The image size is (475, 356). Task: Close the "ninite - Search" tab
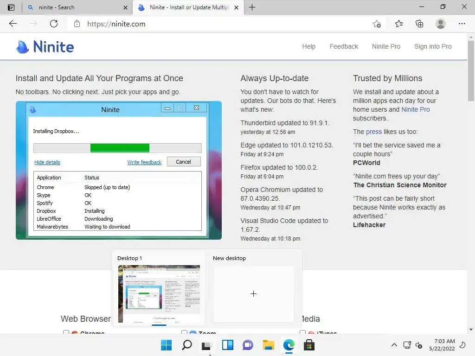[x=125, y=7]
